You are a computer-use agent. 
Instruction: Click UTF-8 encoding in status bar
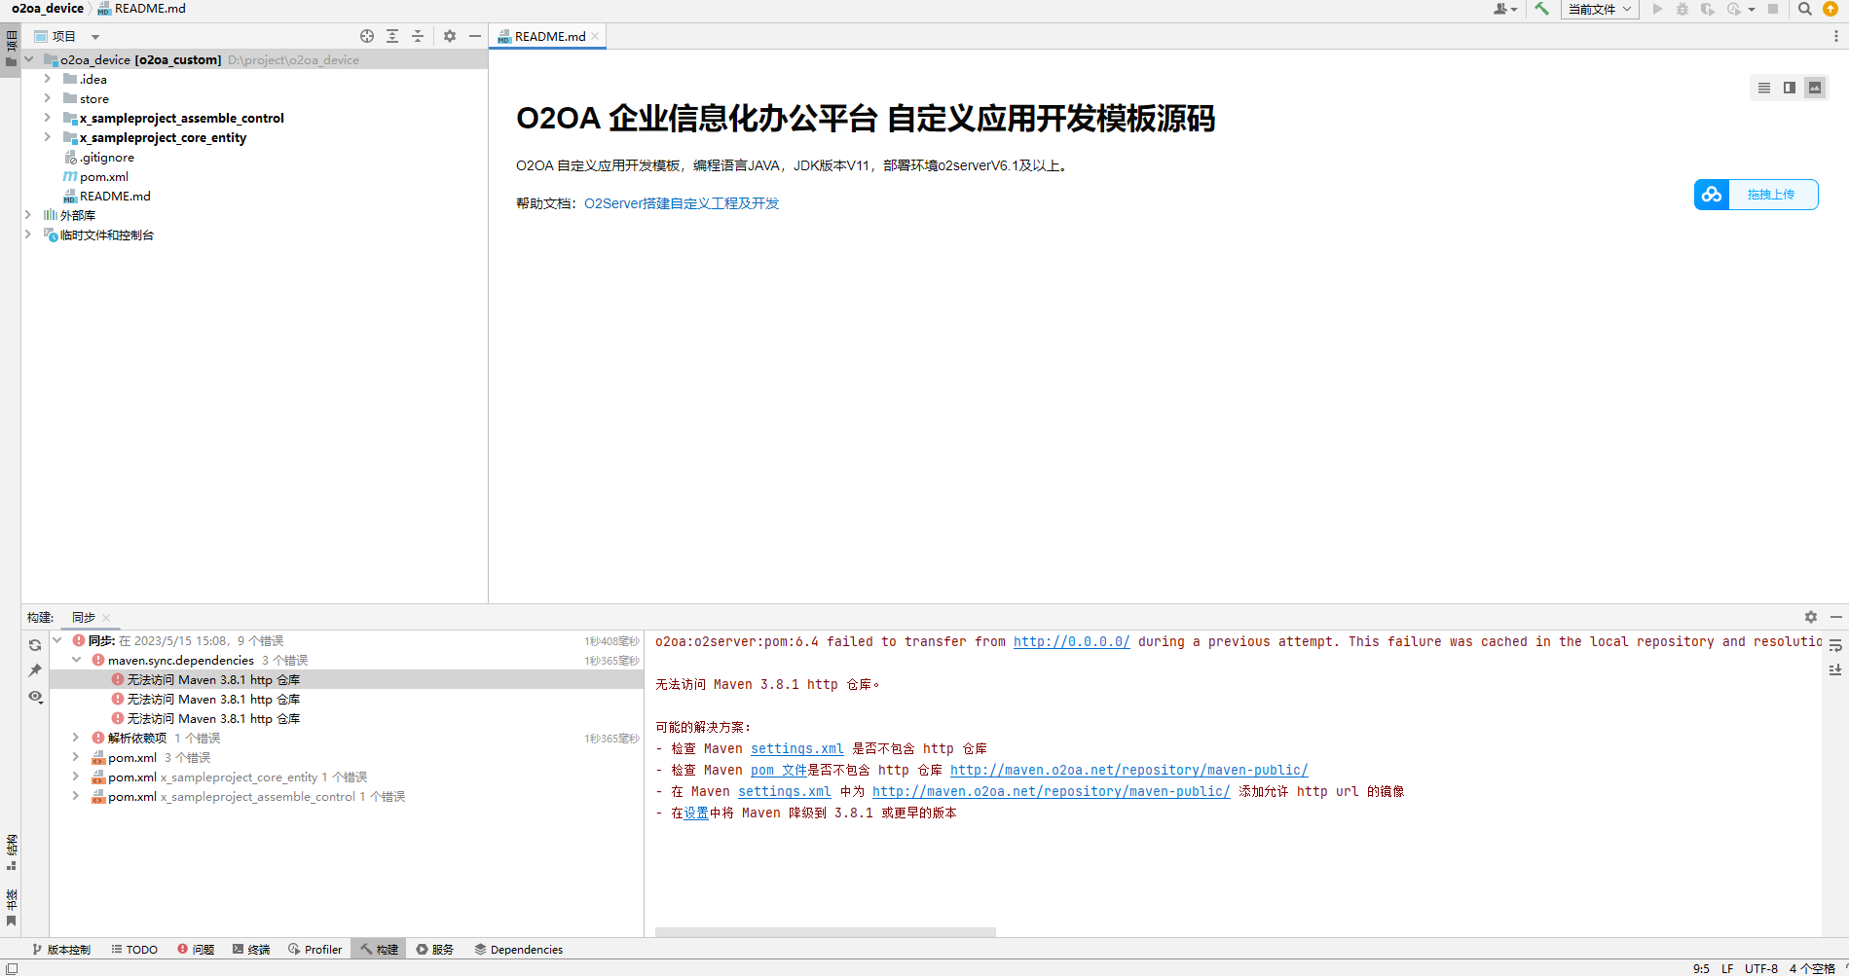[x=1761, y=969]
